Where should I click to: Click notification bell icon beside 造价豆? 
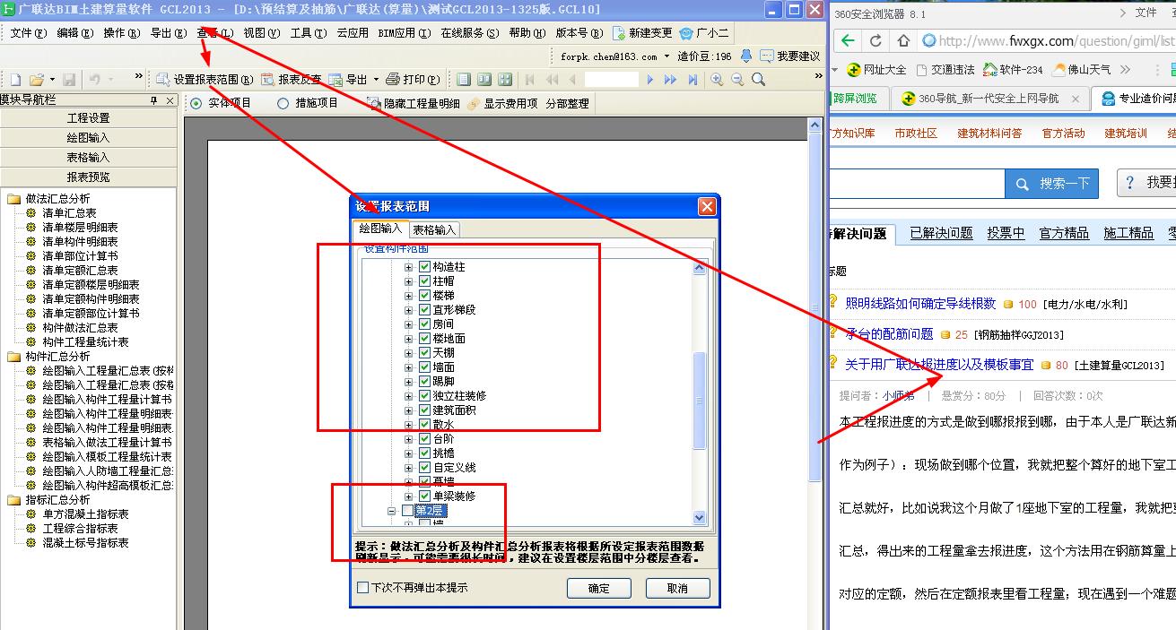746,56
